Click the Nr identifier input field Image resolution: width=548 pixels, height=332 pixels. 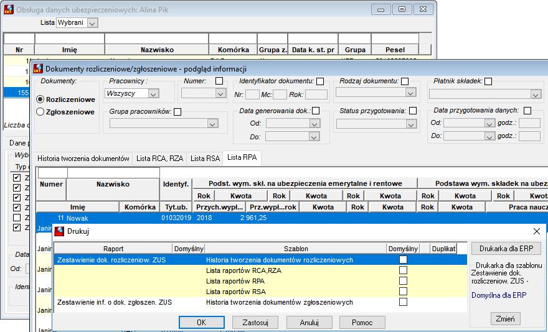click(252, 95)
